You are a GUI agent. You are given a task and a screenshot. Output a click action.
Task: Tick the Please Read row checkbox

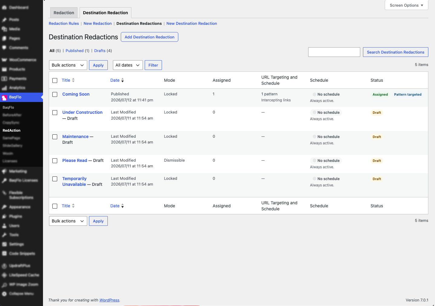coord(55,161)
